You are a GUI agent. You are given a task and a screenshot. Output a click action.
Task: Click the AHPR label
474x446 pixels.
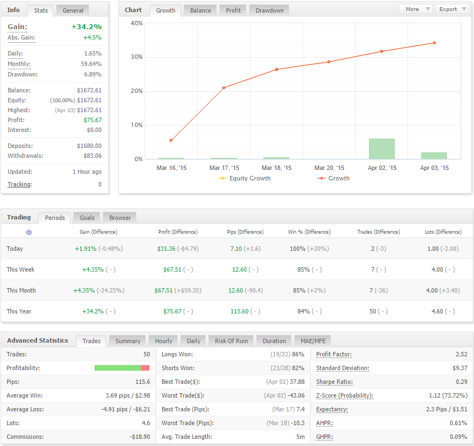click(324, 423)
